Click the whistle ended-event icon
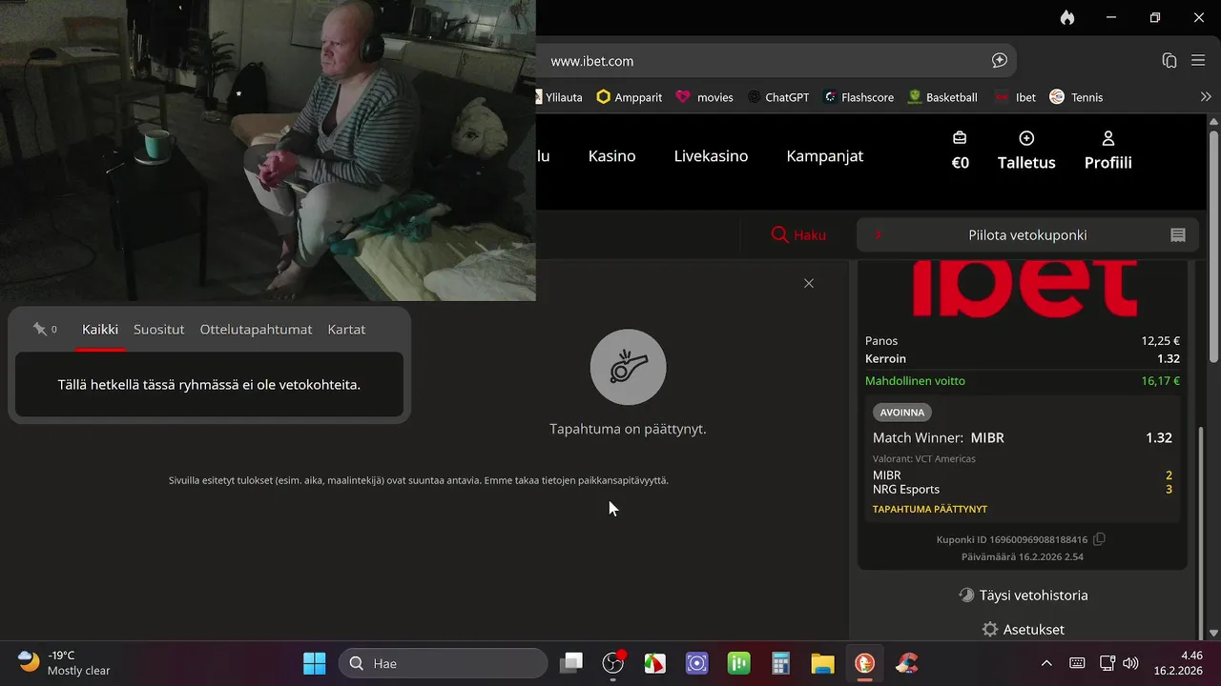The image size is (1221, 686). [x=628, y=367]
